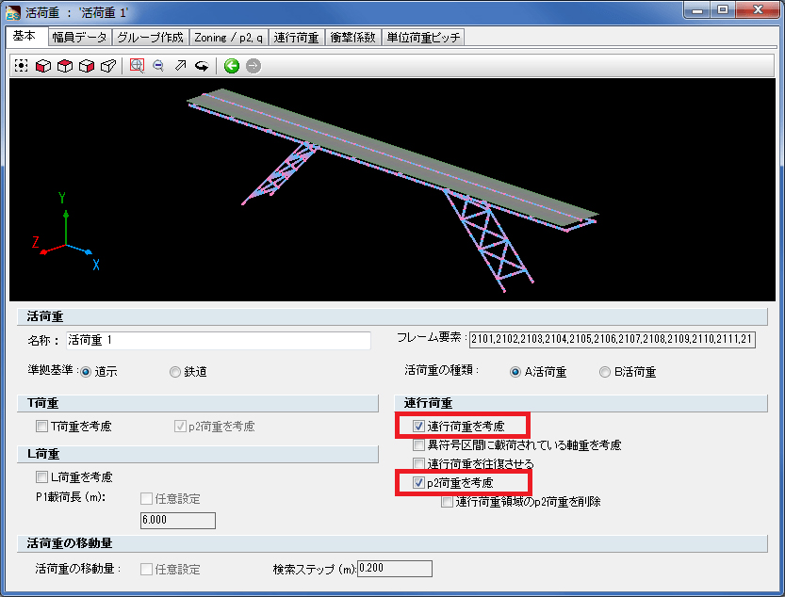Open the 単位荷重ピッチ tab
785x597 pixels.
[x=423, y=38]
